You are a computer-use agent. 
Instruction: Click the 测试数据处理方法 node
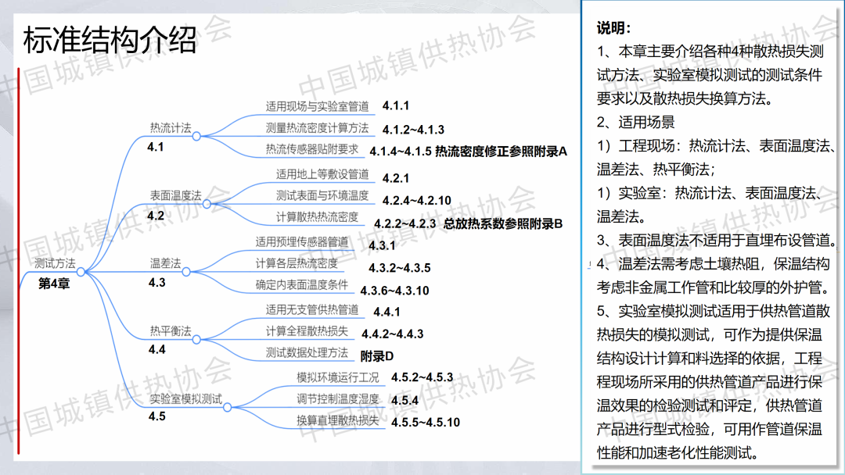(307, 352)
